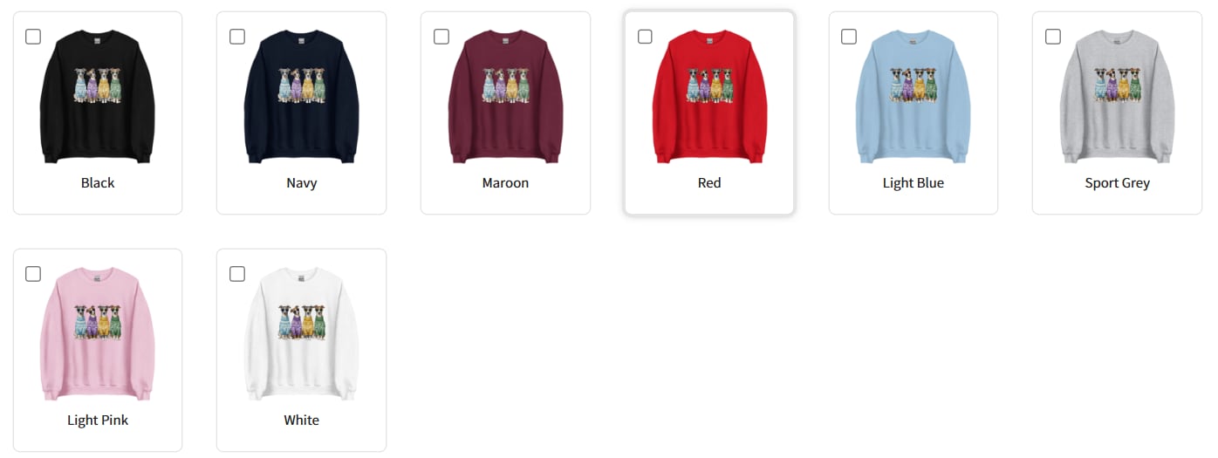Click the "Light Blue" color label
Screen dimensions: 1218x458
coord(913,183)
